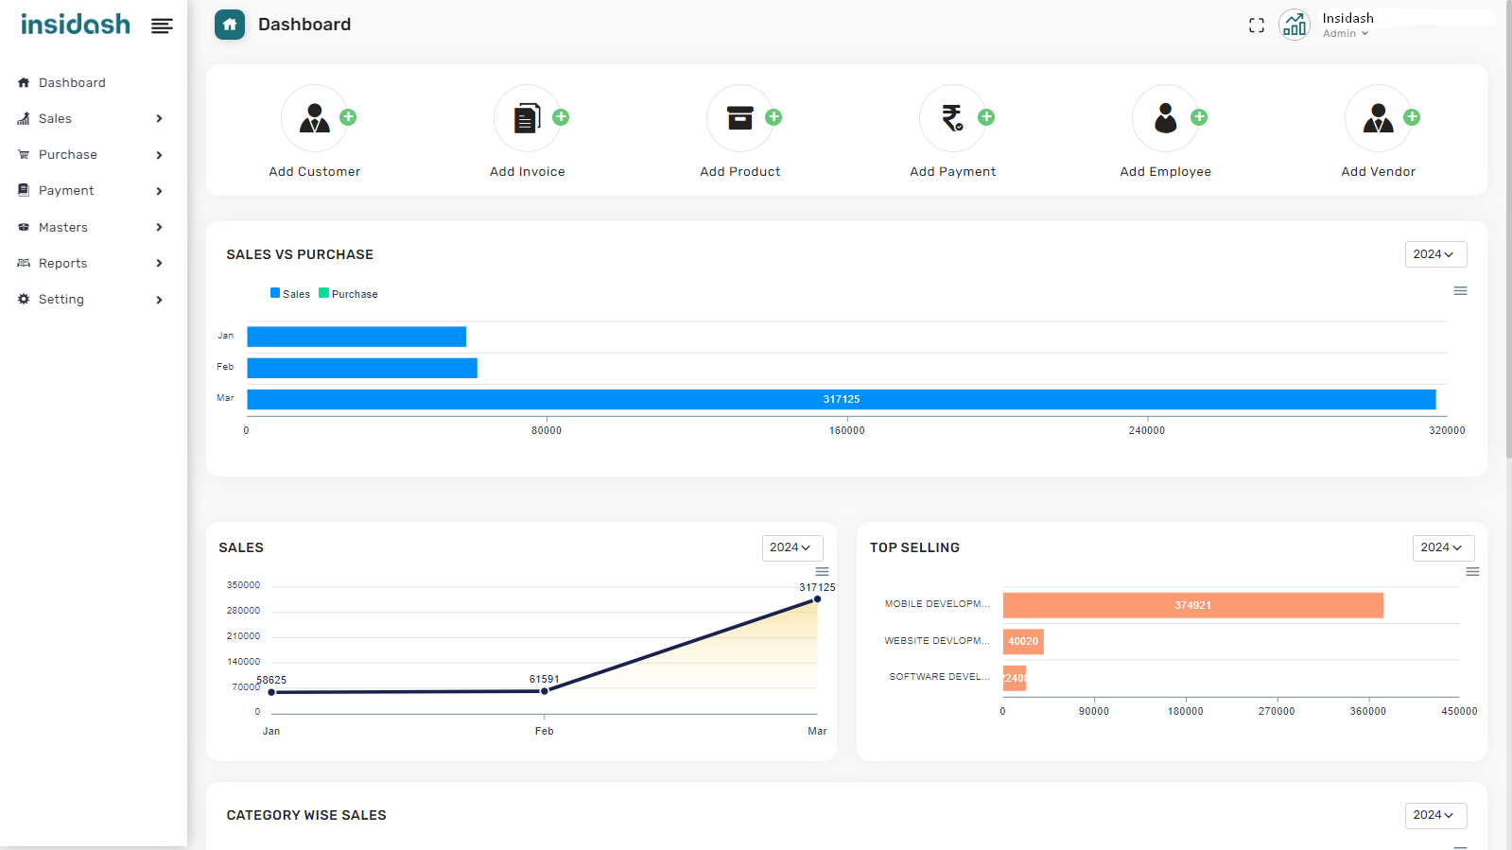The height and width of the screenshot is (850, 1512).
Task: Open Top Selling chart menu icon
Action: tap(1472, 572)
